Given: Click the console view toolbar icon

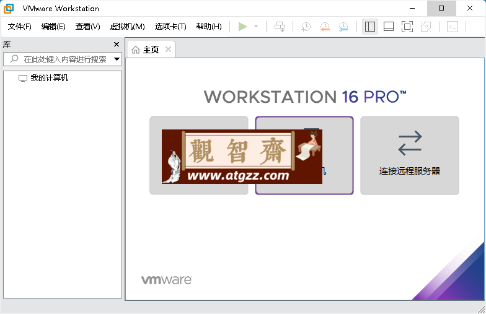Looking at the screenshot, I should pos(453,27).
